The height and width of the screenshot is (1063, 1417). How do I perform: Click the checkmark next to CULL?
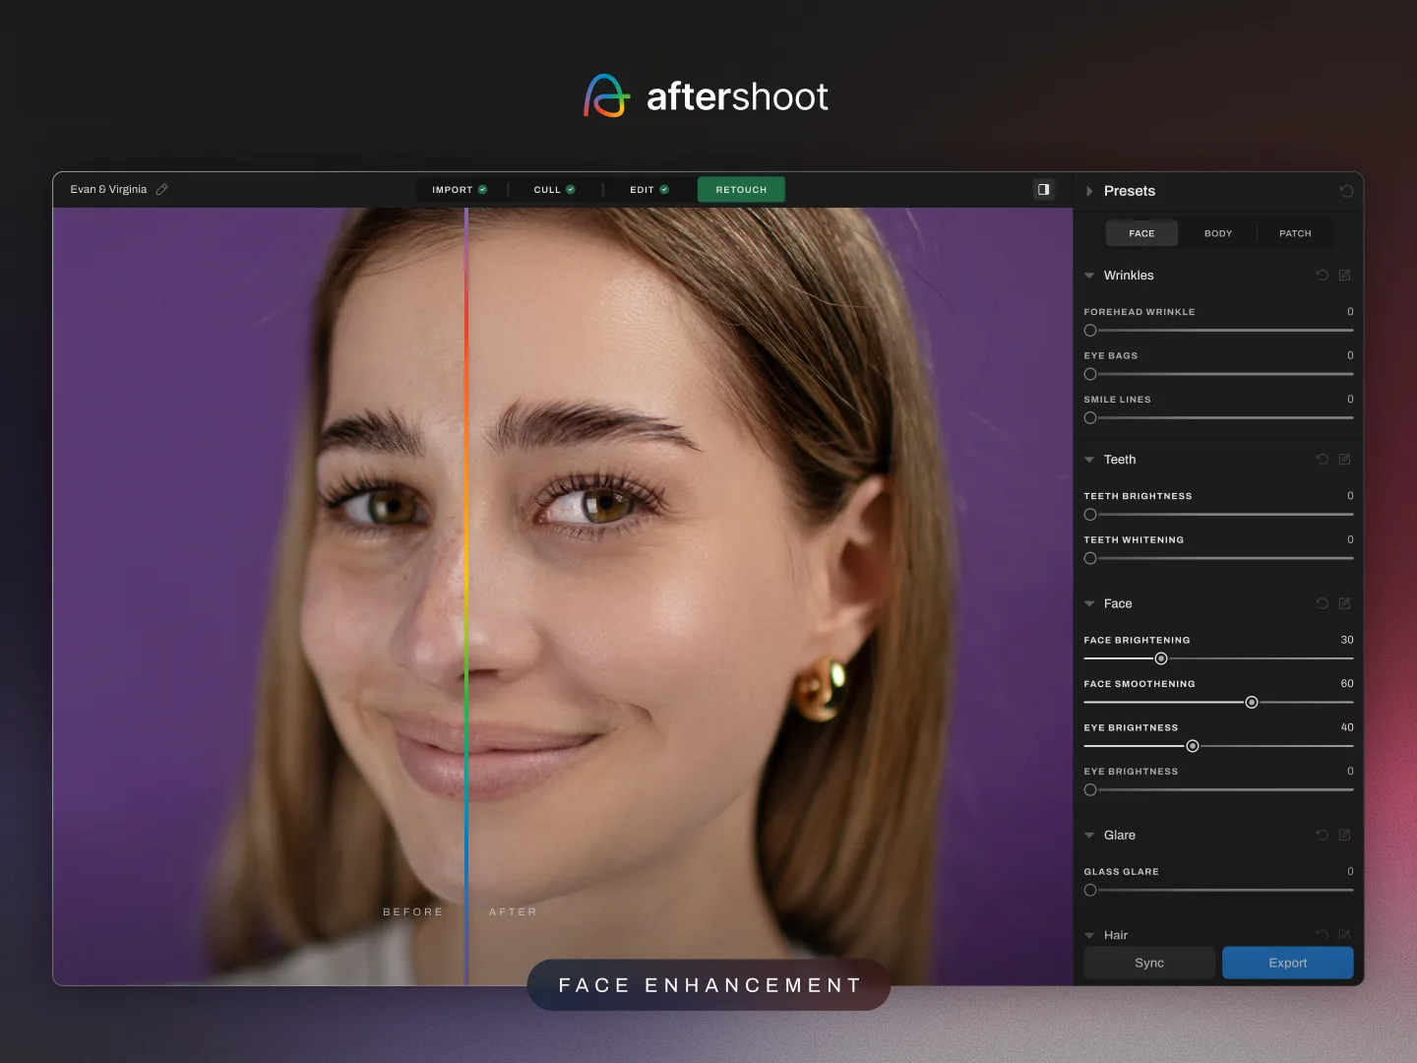click(572, 189)
